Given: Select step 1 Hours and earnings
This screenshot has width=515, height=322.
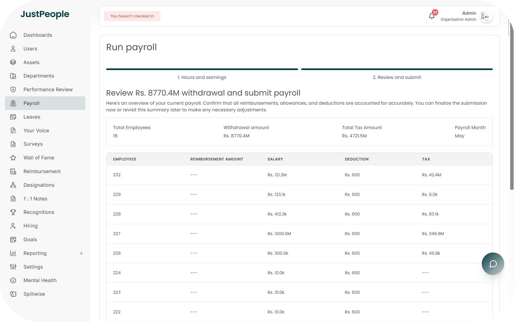Looking at the screenshot, I should tap(202, 77).
